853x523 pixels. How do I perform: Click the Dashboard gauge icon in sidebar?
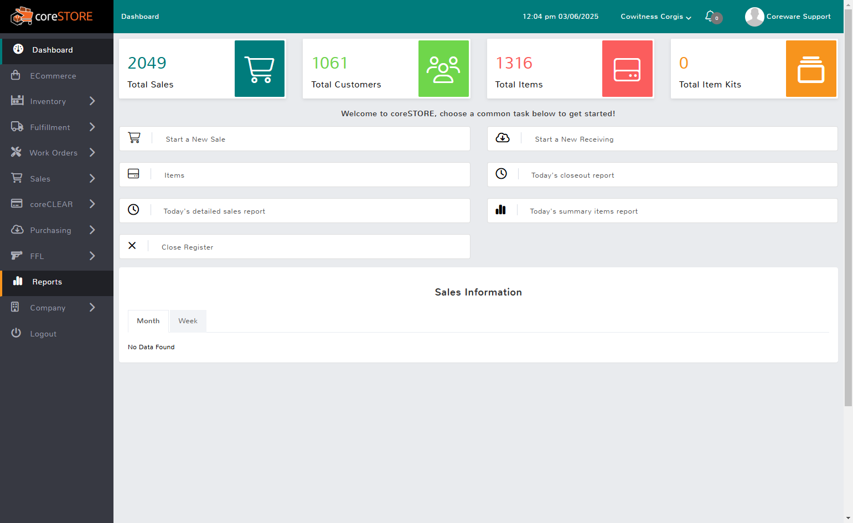(x=18, y=49)
